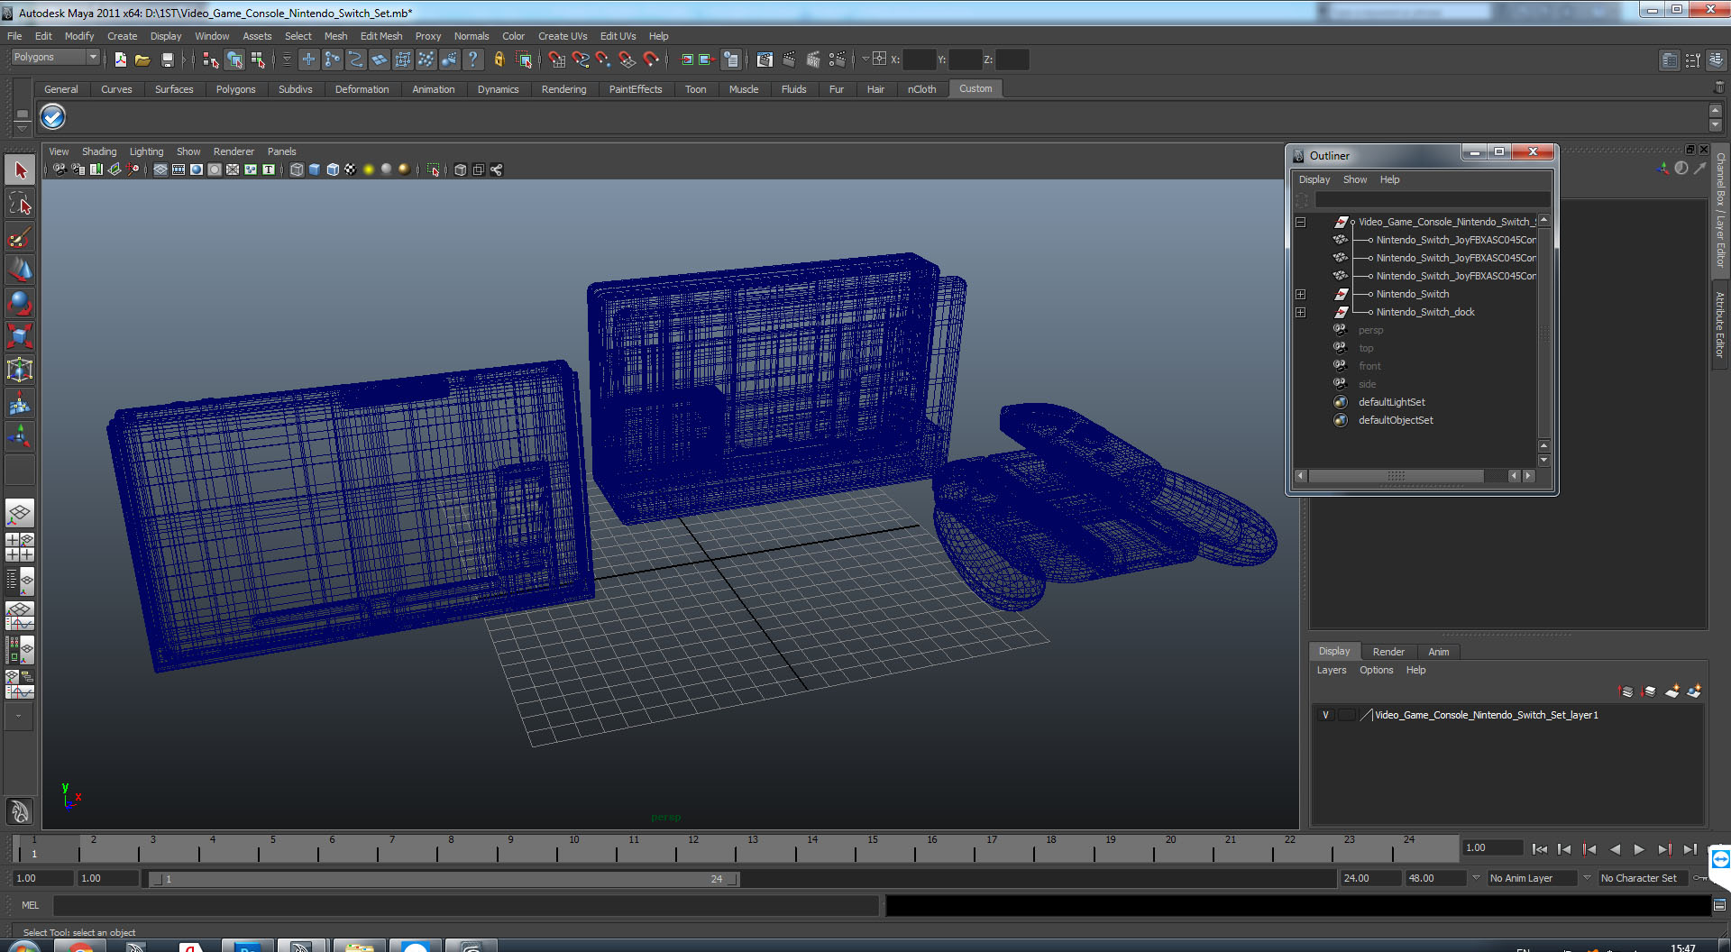Expand the selection mask menu arrow
The image size is (1731, 952).
point(287,59)
